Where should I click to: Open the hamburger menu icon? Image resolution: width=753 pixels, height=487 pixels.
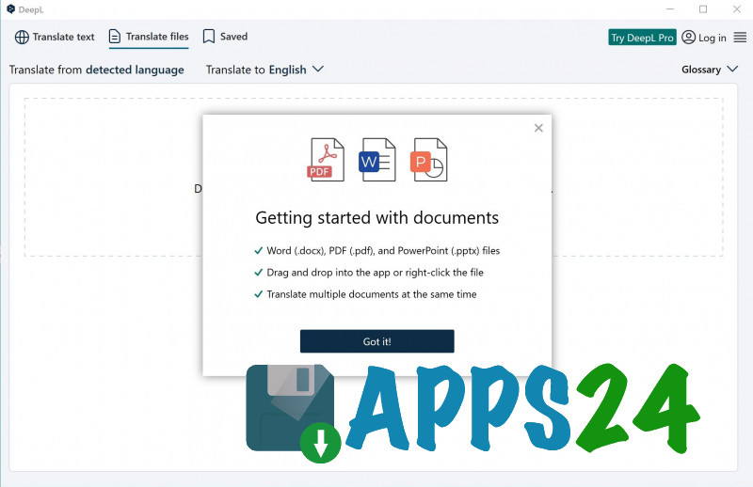coord(740,38)
